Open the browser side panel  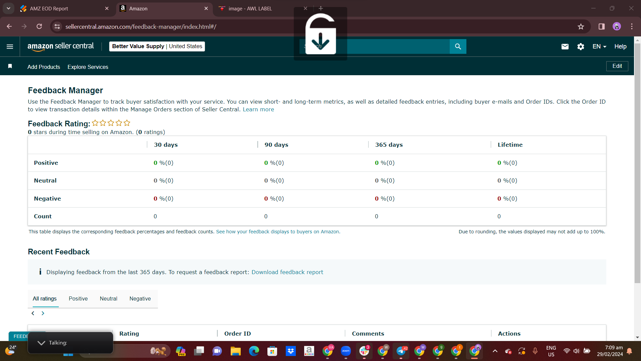602,26
